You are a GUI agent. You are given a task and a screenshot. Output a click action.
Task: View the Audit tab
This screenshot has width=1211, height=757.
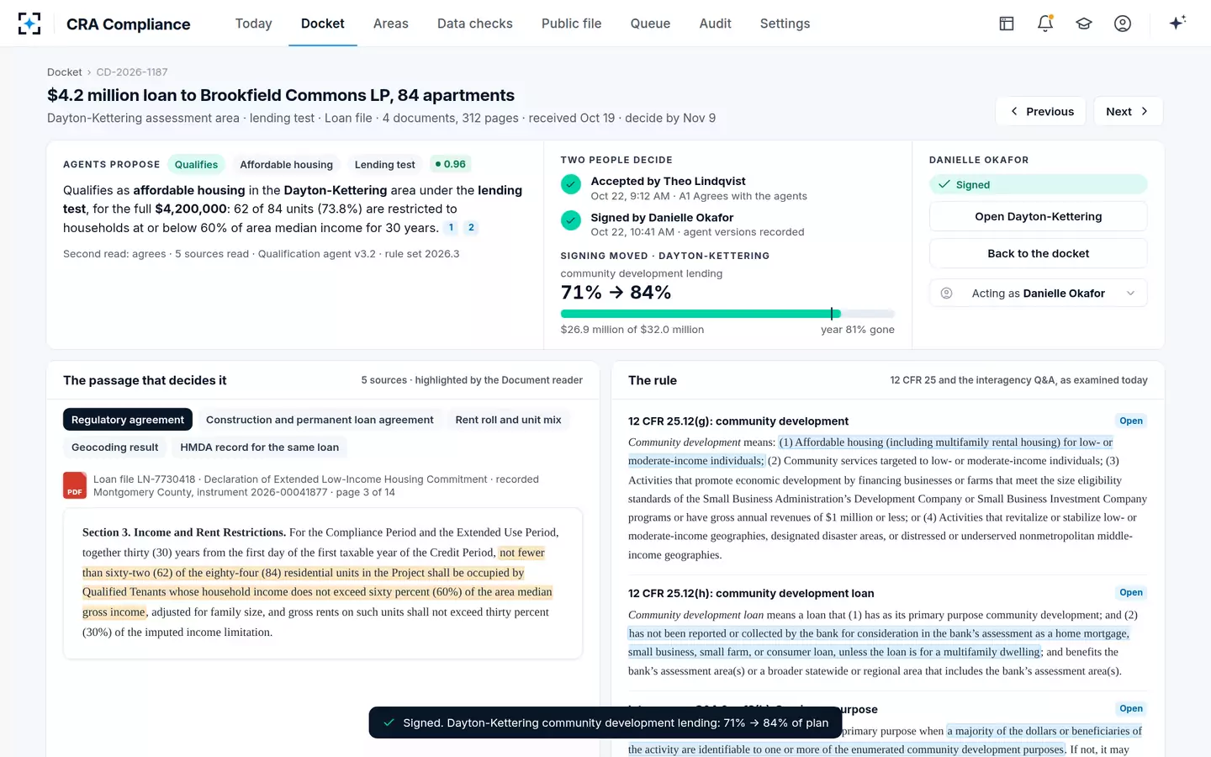(x=716, y=24)
